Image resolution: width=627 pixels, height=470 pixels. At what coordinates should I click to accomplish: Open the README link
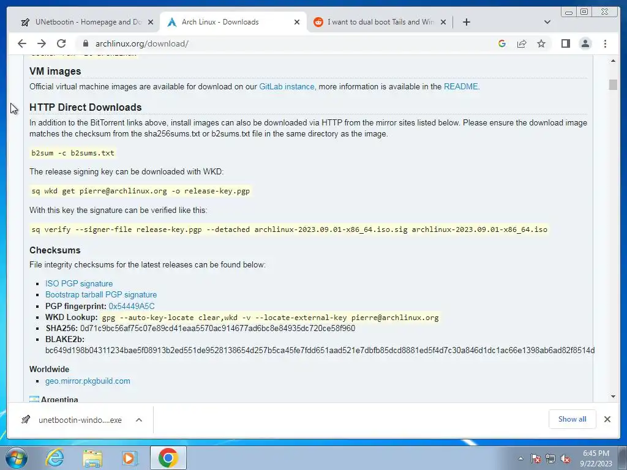460,86
